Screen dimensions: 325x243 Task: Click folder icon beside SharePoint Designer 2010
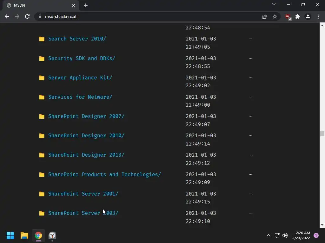(42, 136)
